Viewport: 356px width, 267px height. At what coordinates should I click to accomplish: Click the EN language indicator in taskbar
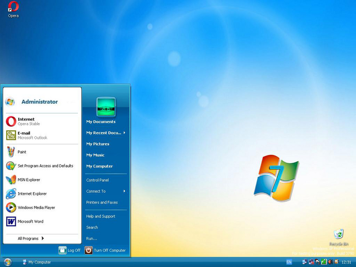point(289,262)
